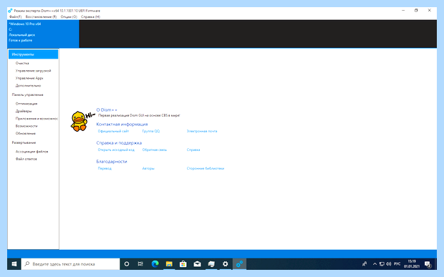The width and height of the screenshot is (444, 277).
Task: Open File Explorer from taskbar
Action: 169,264
